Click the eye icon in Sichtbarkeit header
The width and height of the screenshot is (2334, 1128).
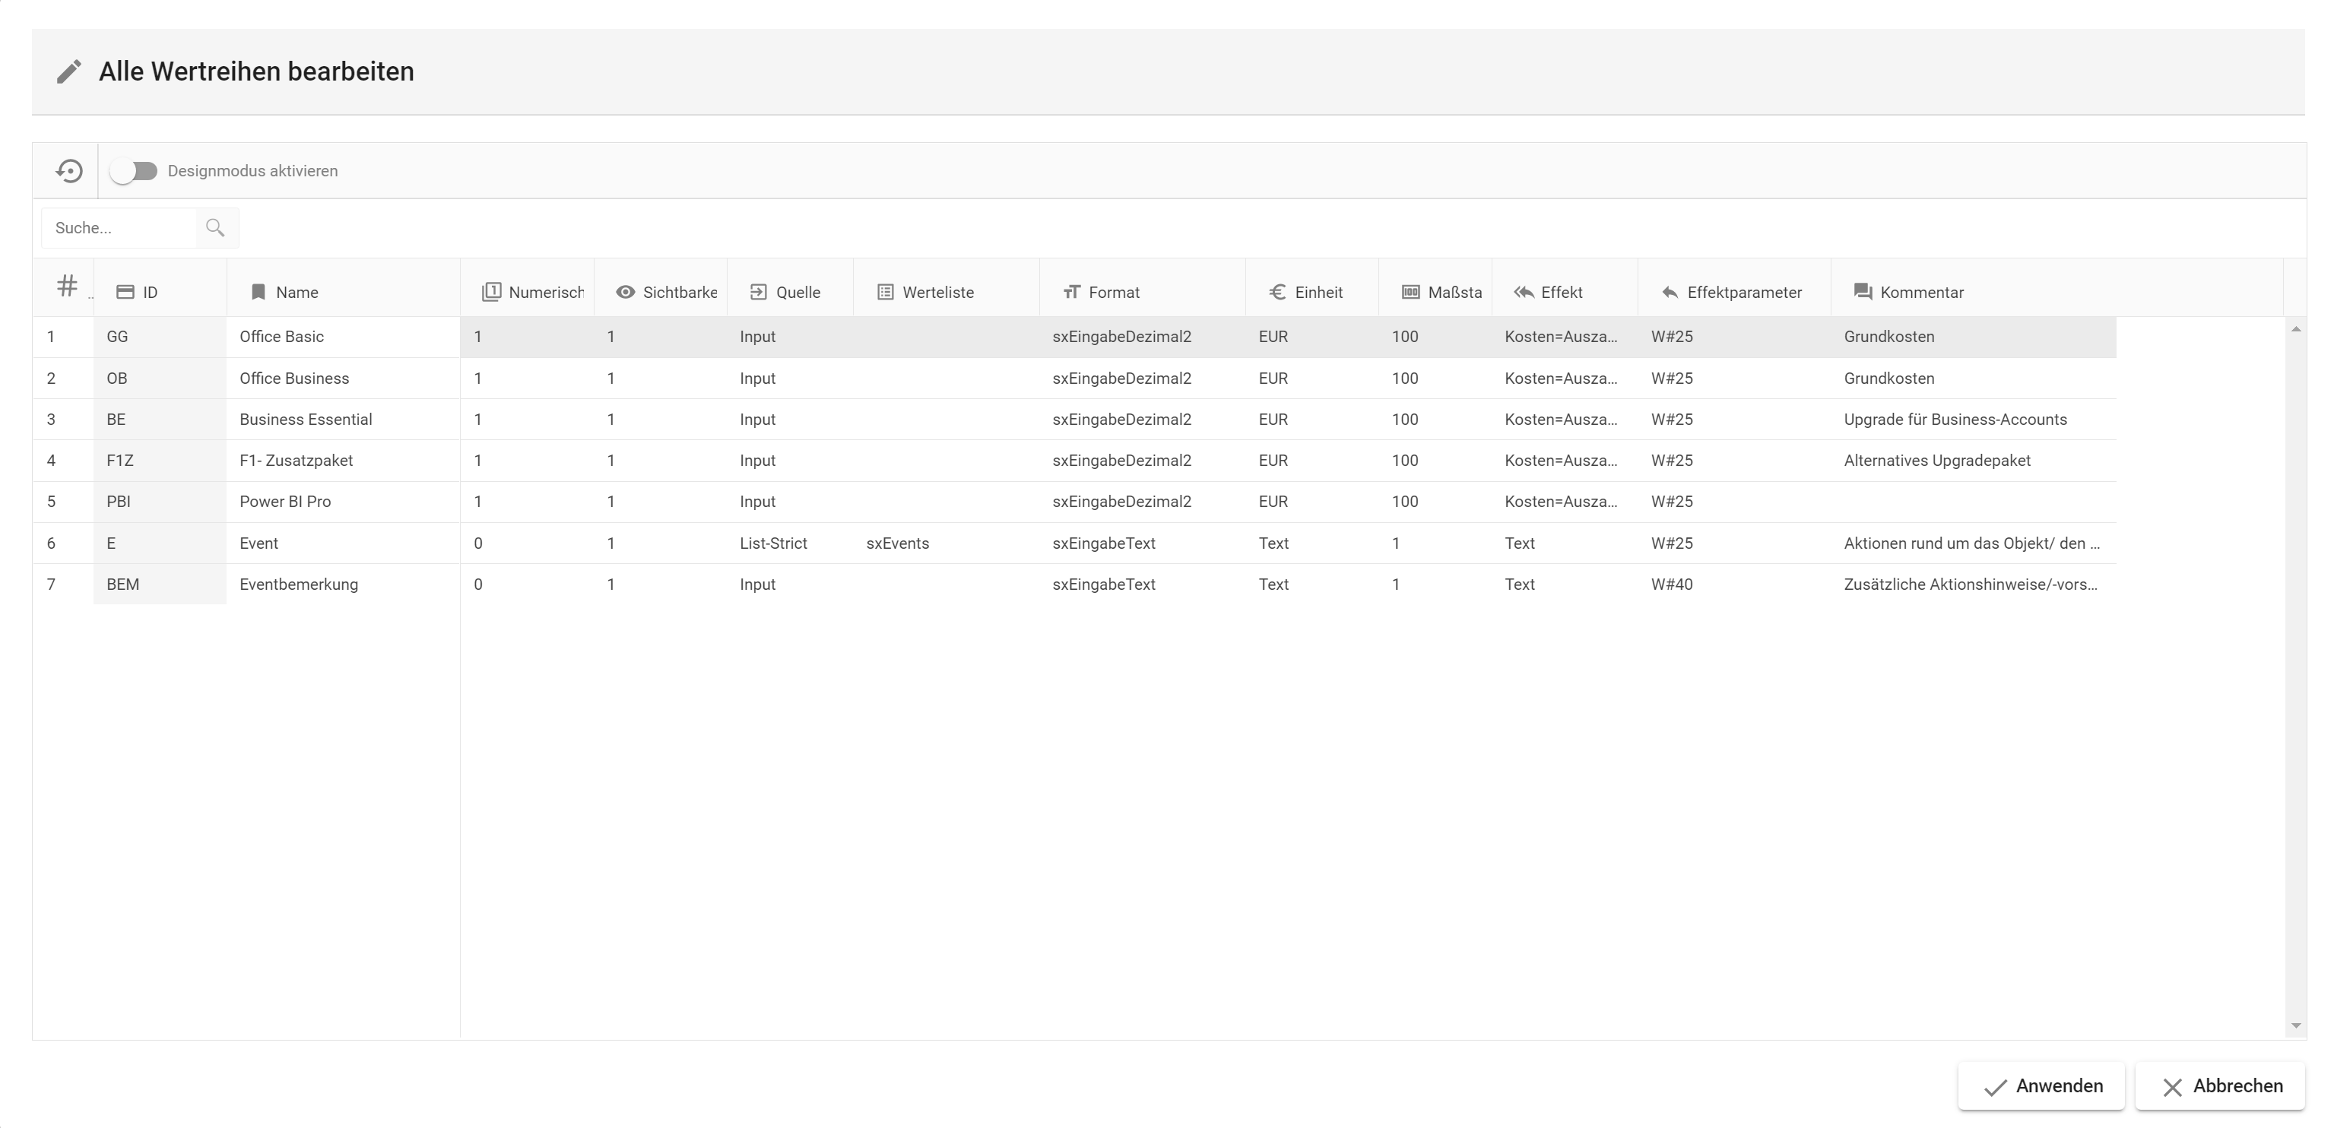[625, 292]
